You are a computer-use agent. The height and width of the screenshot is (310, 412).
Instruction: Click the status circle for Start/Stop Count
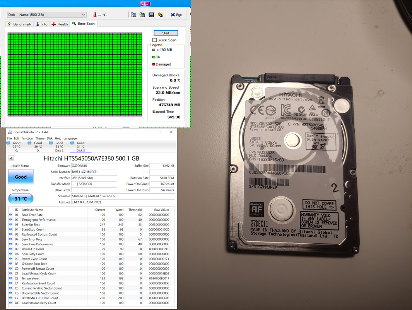point(10,229)
